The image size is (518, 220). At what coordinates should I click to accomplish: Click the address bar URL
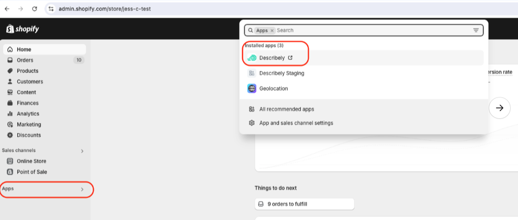tap(105, 9)
